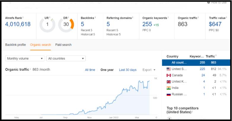Click Historical 5 under Referring domains
The width and height of the screenshot is (232, 121).
tap(113, 34)
